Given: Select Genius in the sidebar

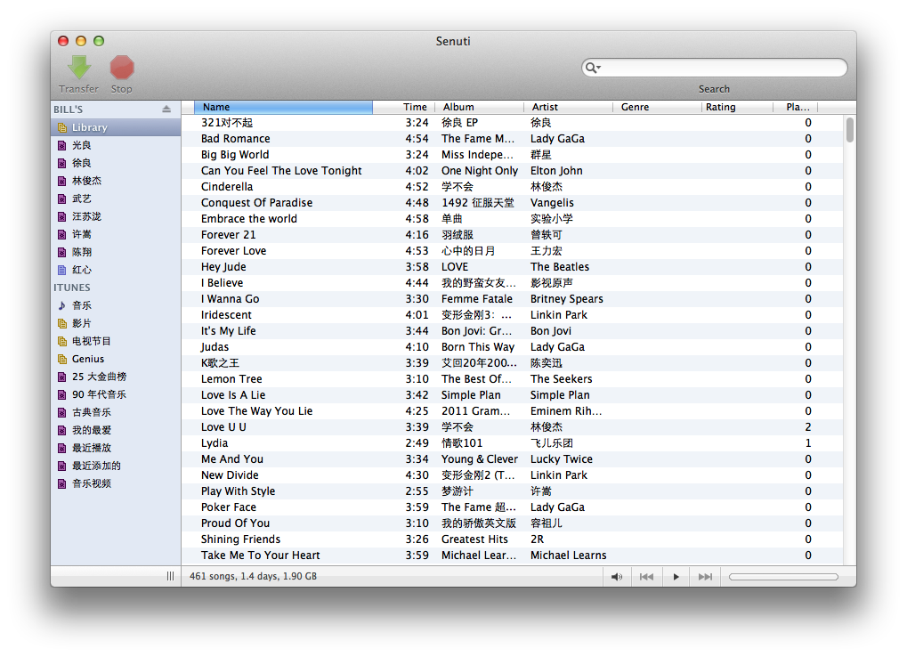Looking at the screenshot, I should click(x=116, y=359).
